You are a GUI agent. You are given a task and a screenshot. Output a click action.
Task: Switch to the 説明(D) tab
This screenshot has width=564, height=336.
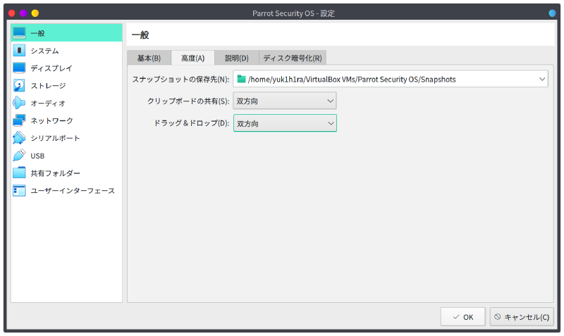click(x=236, y=58)
